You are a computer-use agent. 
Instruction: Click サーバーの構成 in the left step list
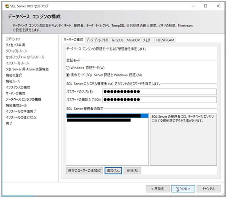(x=16, y=93)
